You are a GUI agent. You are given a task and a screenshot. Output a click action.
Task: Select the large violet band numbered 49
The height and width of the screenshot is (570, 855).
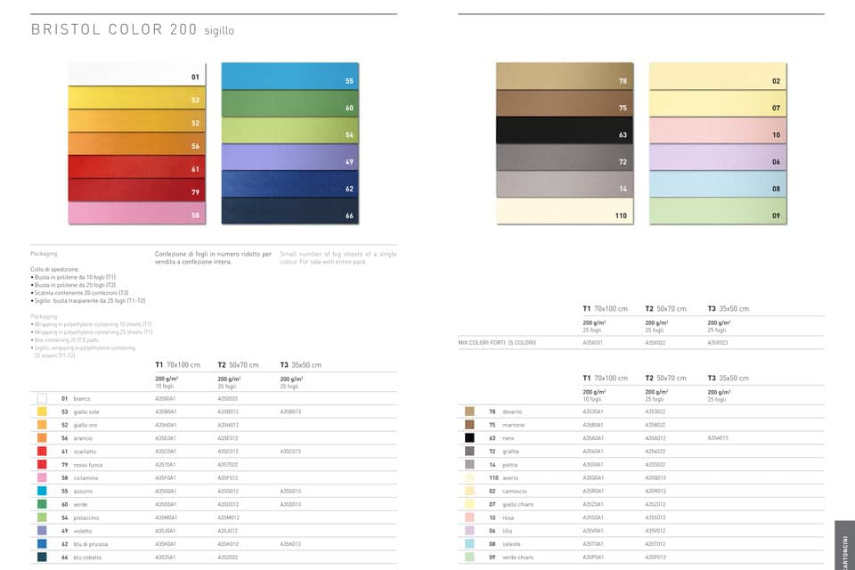tap(290, 157)
